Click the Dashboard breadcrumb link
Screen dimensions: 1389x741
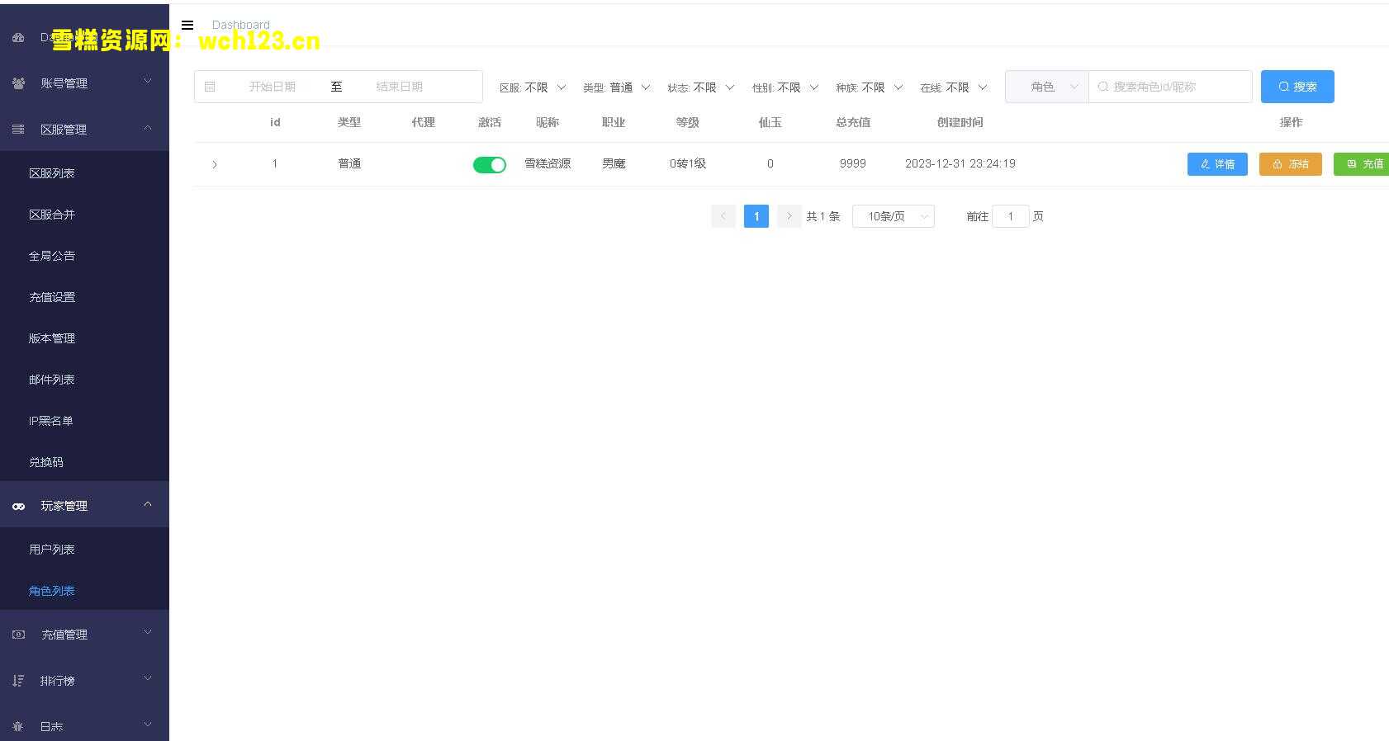241,25
